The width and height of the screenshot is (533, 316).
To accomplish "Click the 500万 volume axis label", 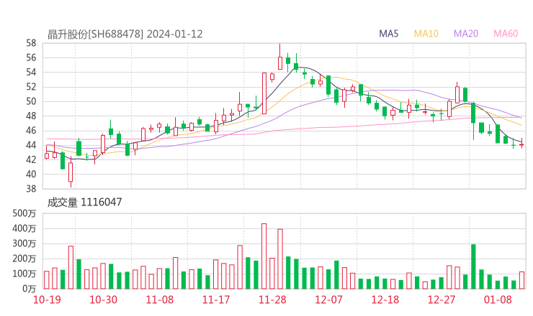I will 24,213.
